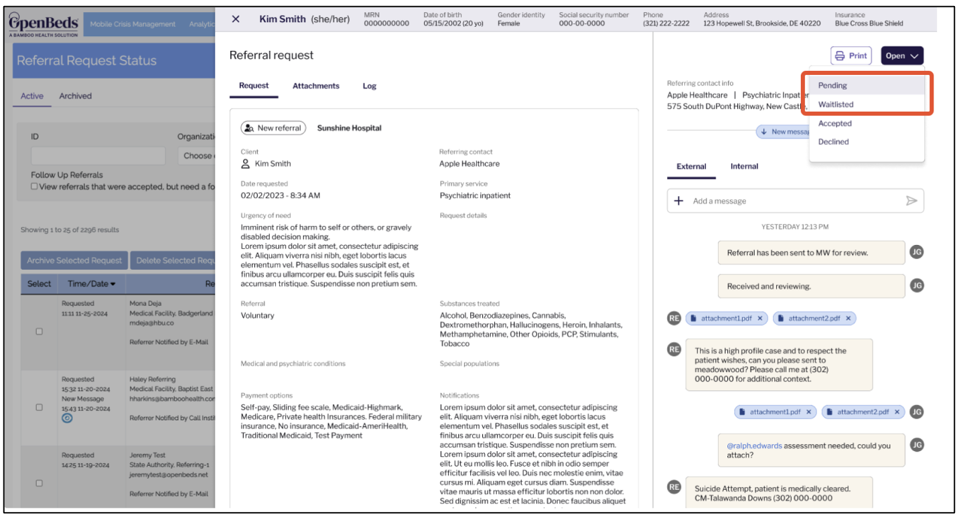Click the JG avatar beside Received and reviewing

[917, 285]
